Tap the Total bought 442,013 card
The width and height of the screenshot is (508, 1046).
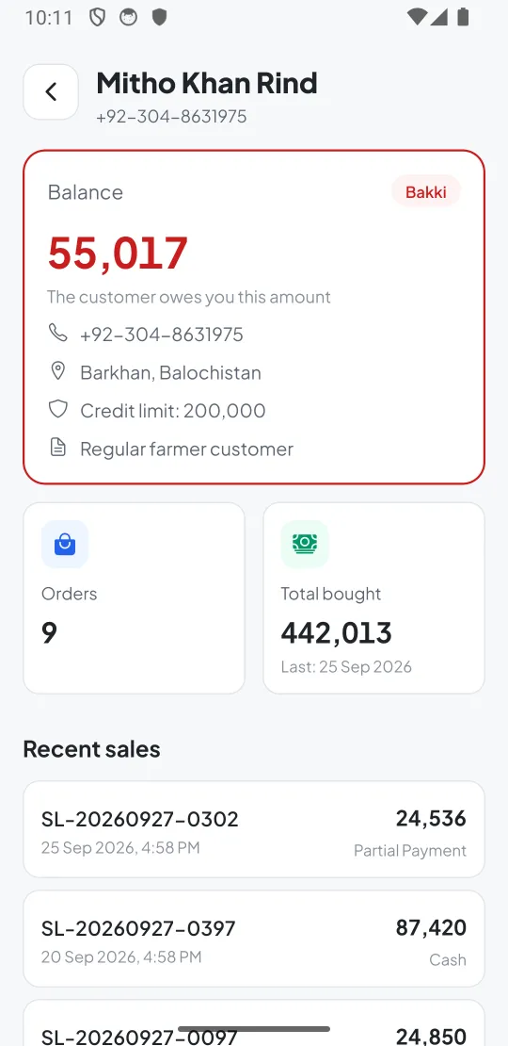373,598
